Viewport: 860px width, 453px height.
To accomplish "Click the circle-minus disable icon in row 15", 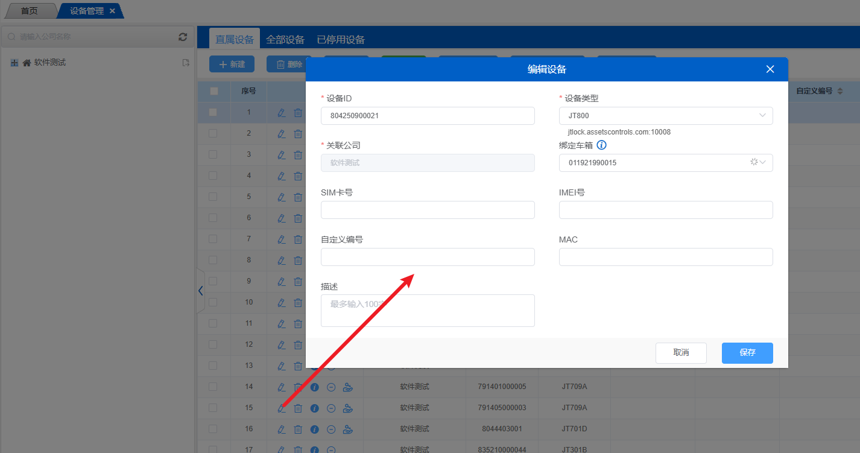I will tap(331, 408).
